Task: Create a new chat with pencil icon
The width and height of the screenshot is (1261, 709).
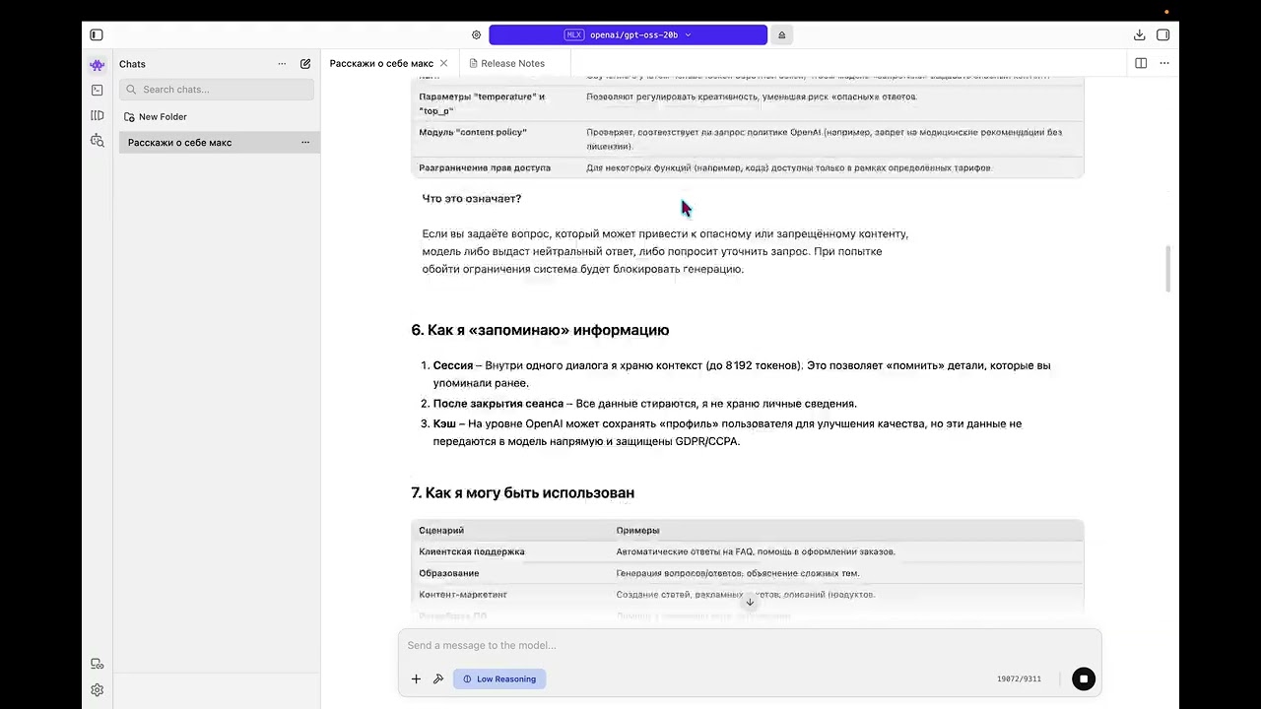Action: [305, 64]
